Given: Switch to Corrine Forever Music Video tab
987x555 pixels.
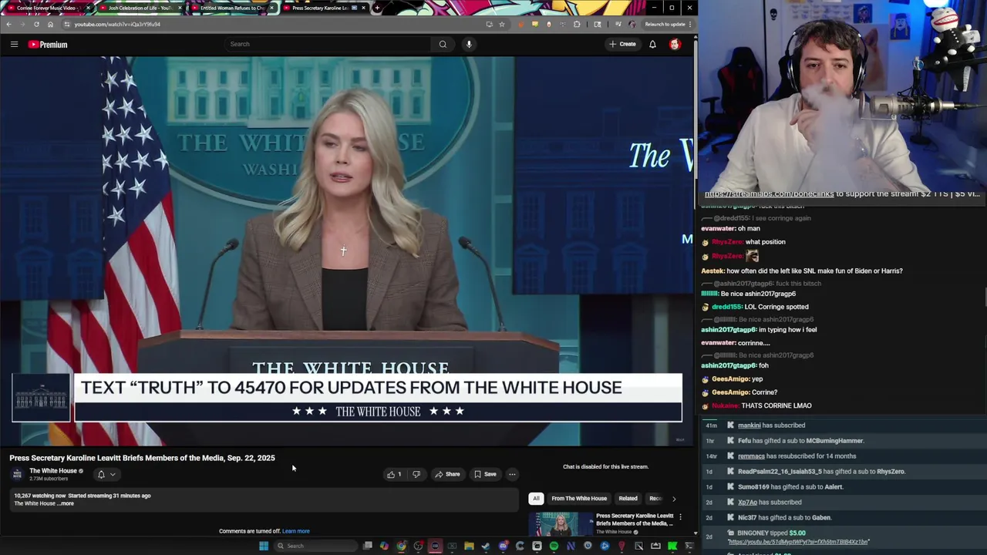Looking at the screenshot, I should click(x=46, y=8).
